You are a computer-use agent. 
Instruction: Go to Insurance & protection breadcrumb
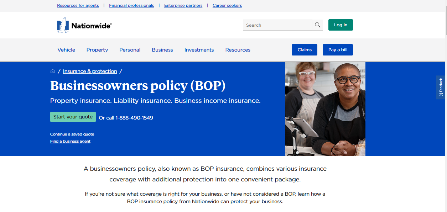[90, 71]
